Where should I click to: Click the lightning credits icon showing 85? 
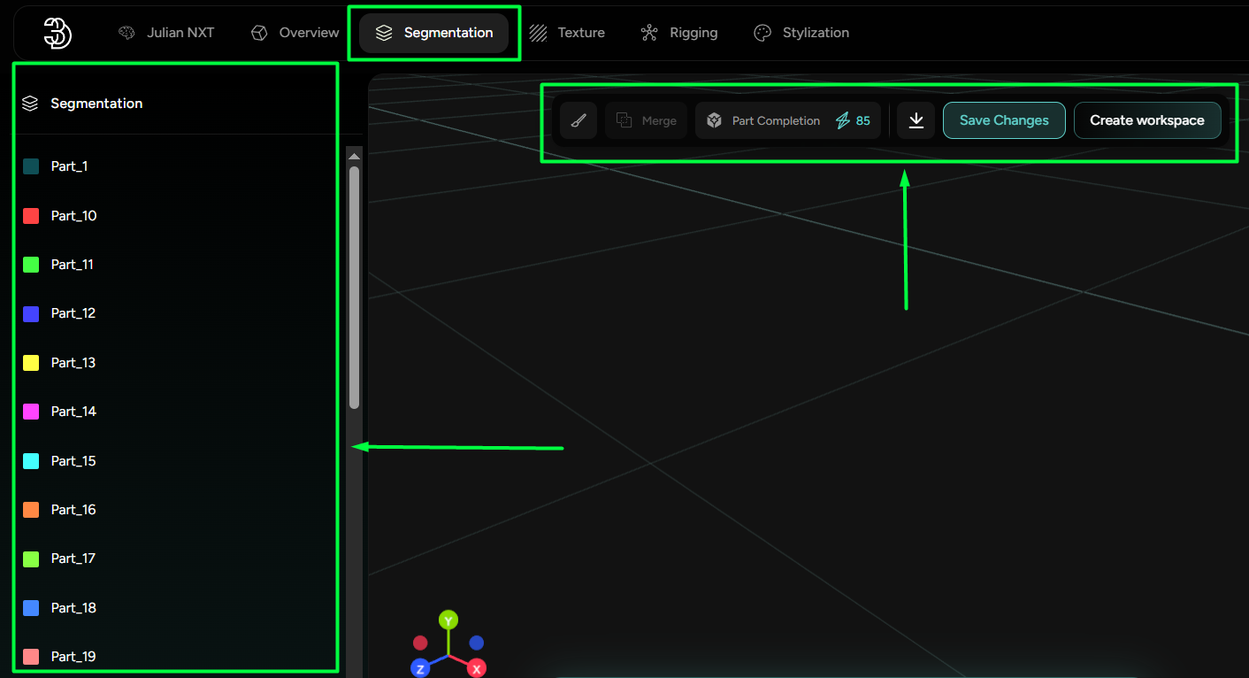[843, 120]
